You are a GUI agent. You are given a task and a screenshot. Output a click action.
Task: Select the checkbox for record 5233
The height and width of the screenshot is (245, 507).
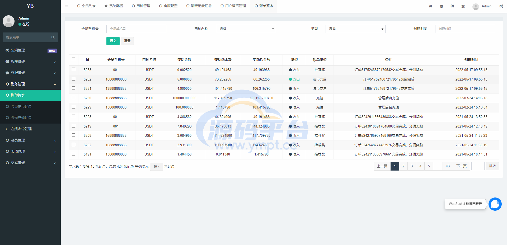point(74,69)
